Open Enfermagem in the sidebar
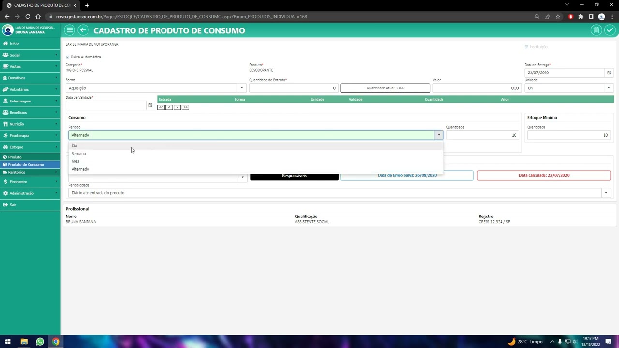The height and width of the screenshot is (348, 619). click(20, 101)
